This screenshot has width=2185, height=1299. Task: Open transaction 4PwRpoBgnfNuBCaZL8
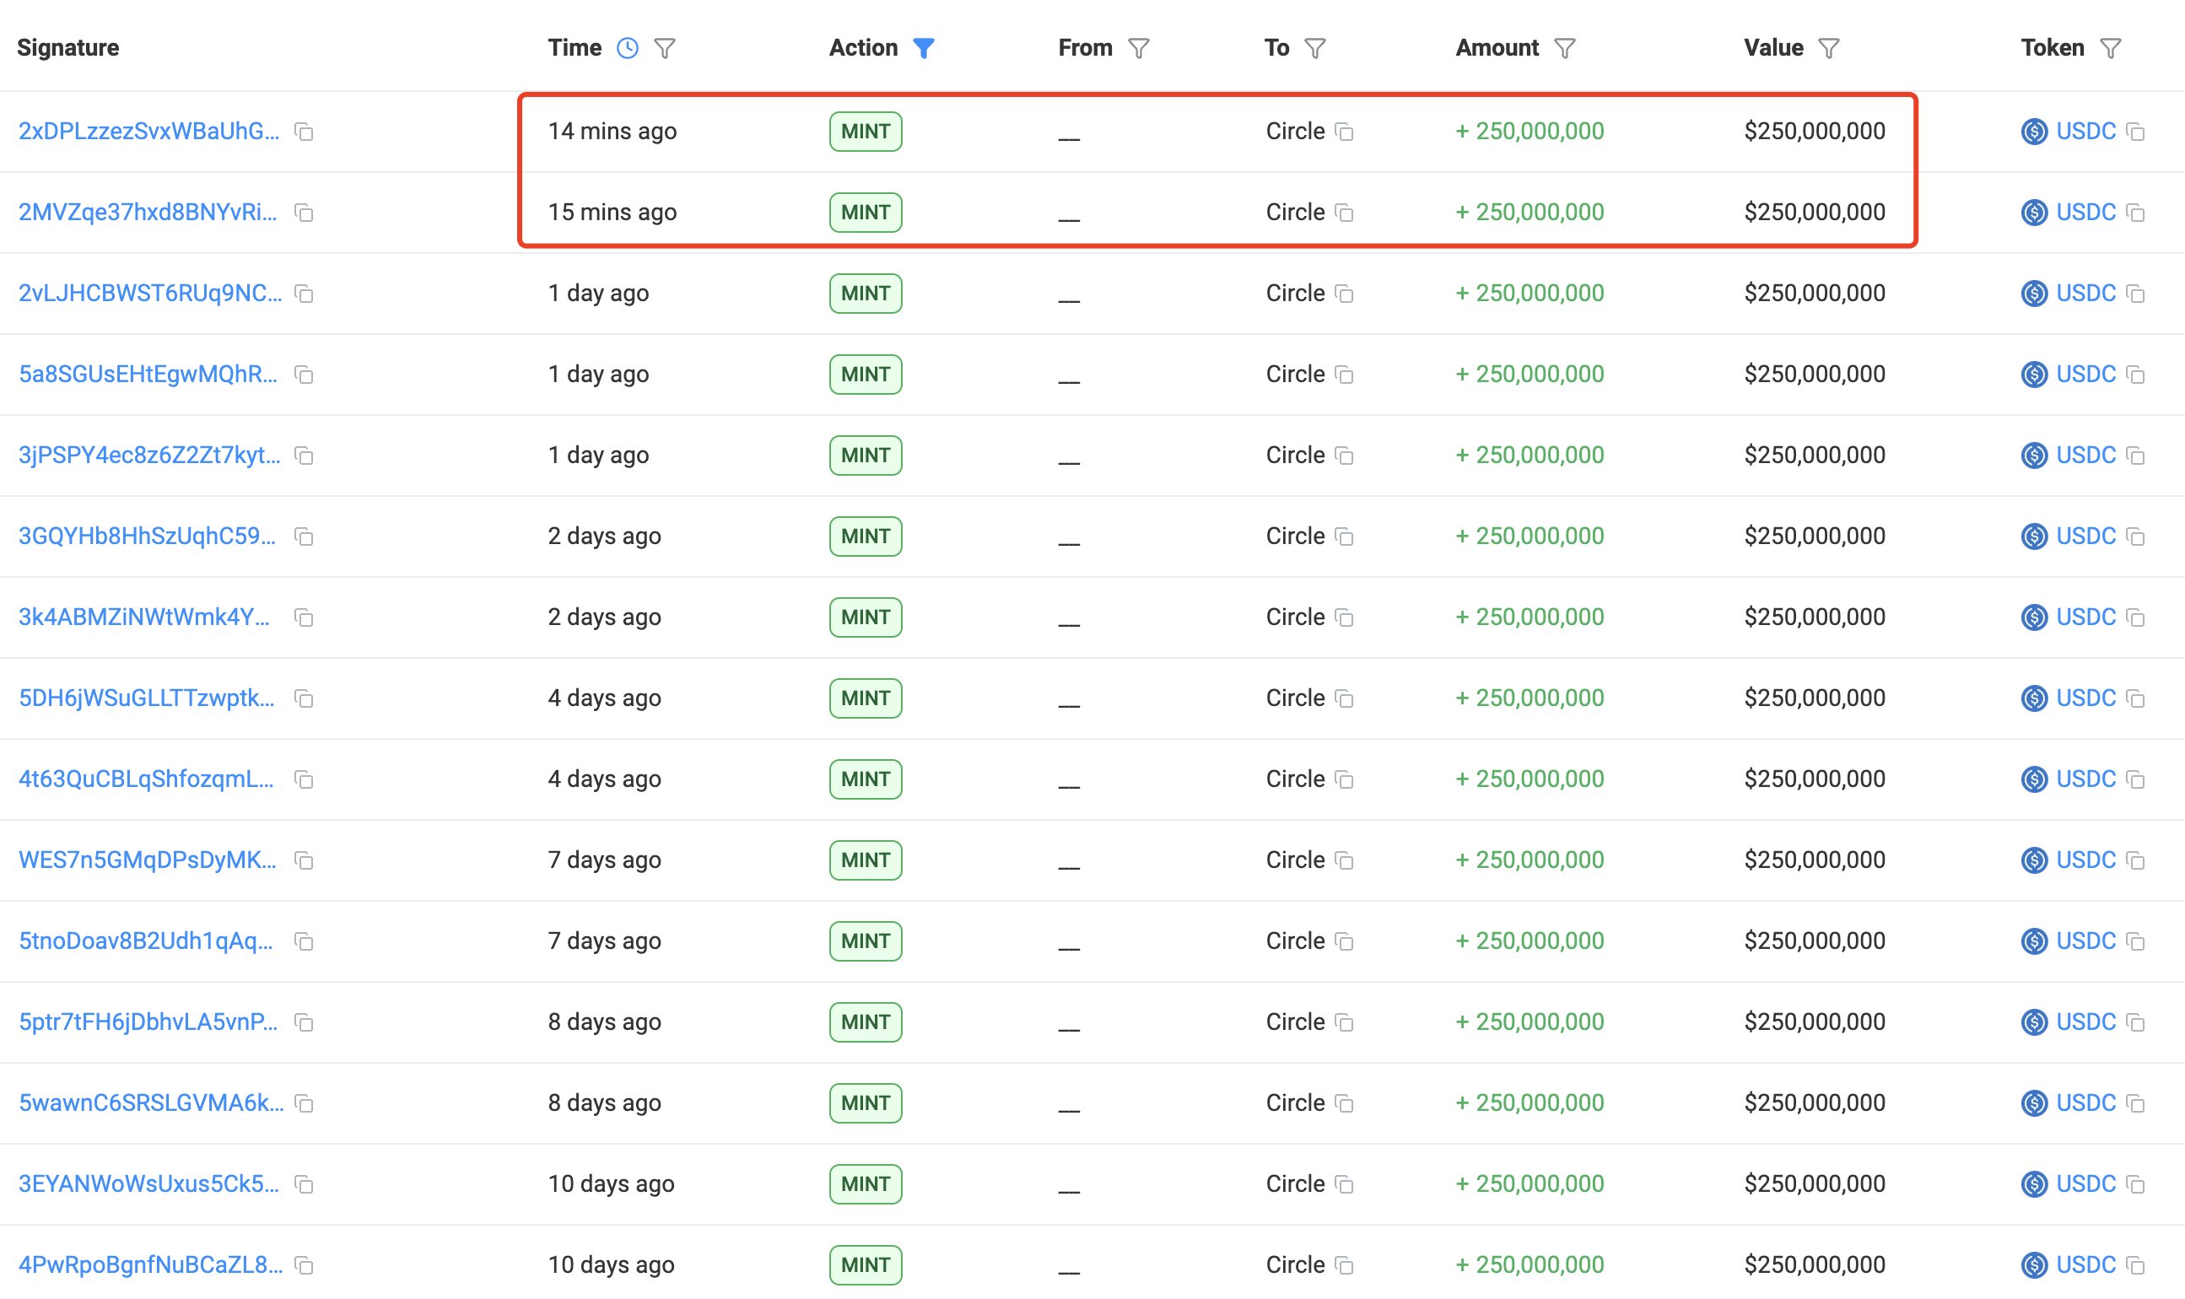(150, 1265)
